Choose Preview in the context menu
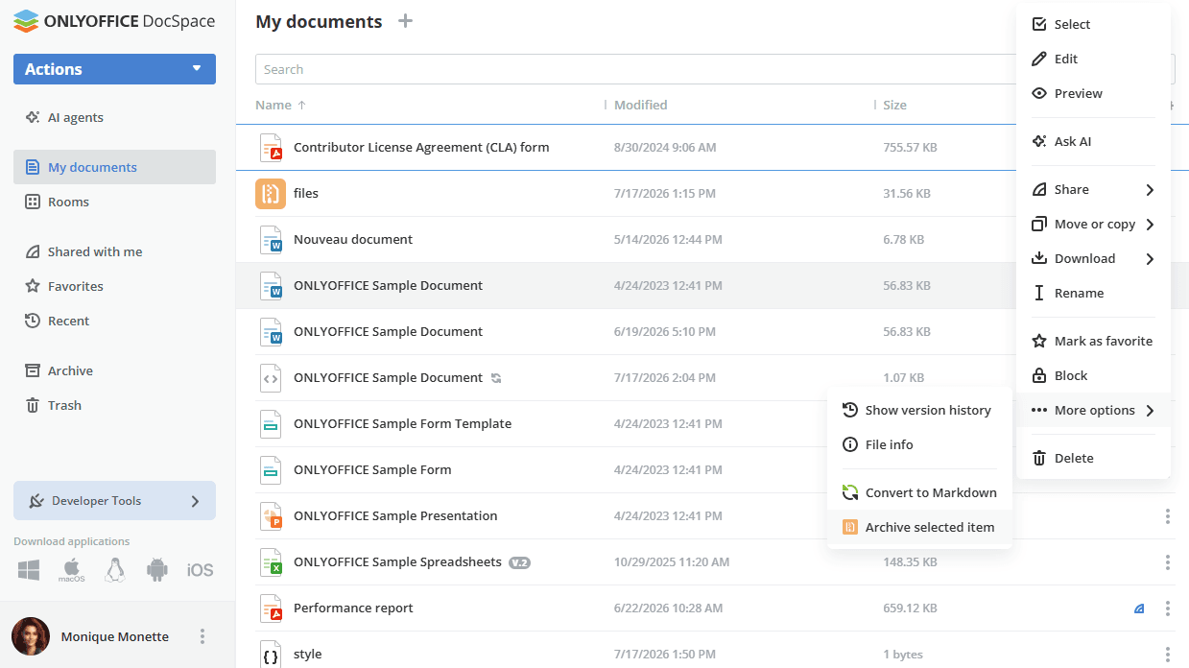Image resolution: width=1189 pixels, height=668 pixels. 1093,93
